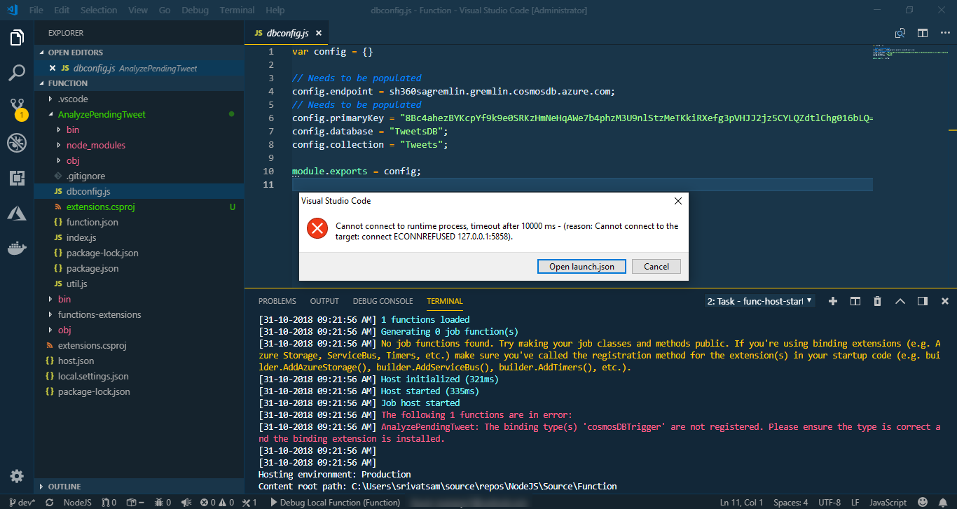Toggle the panel layout square icon
The image size is (957, 509).
[x=921, y=301]
